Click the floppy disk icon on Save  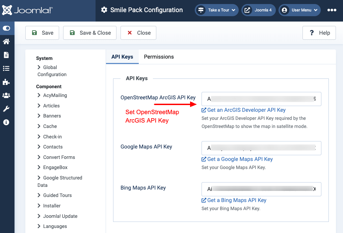coord(34,33)
